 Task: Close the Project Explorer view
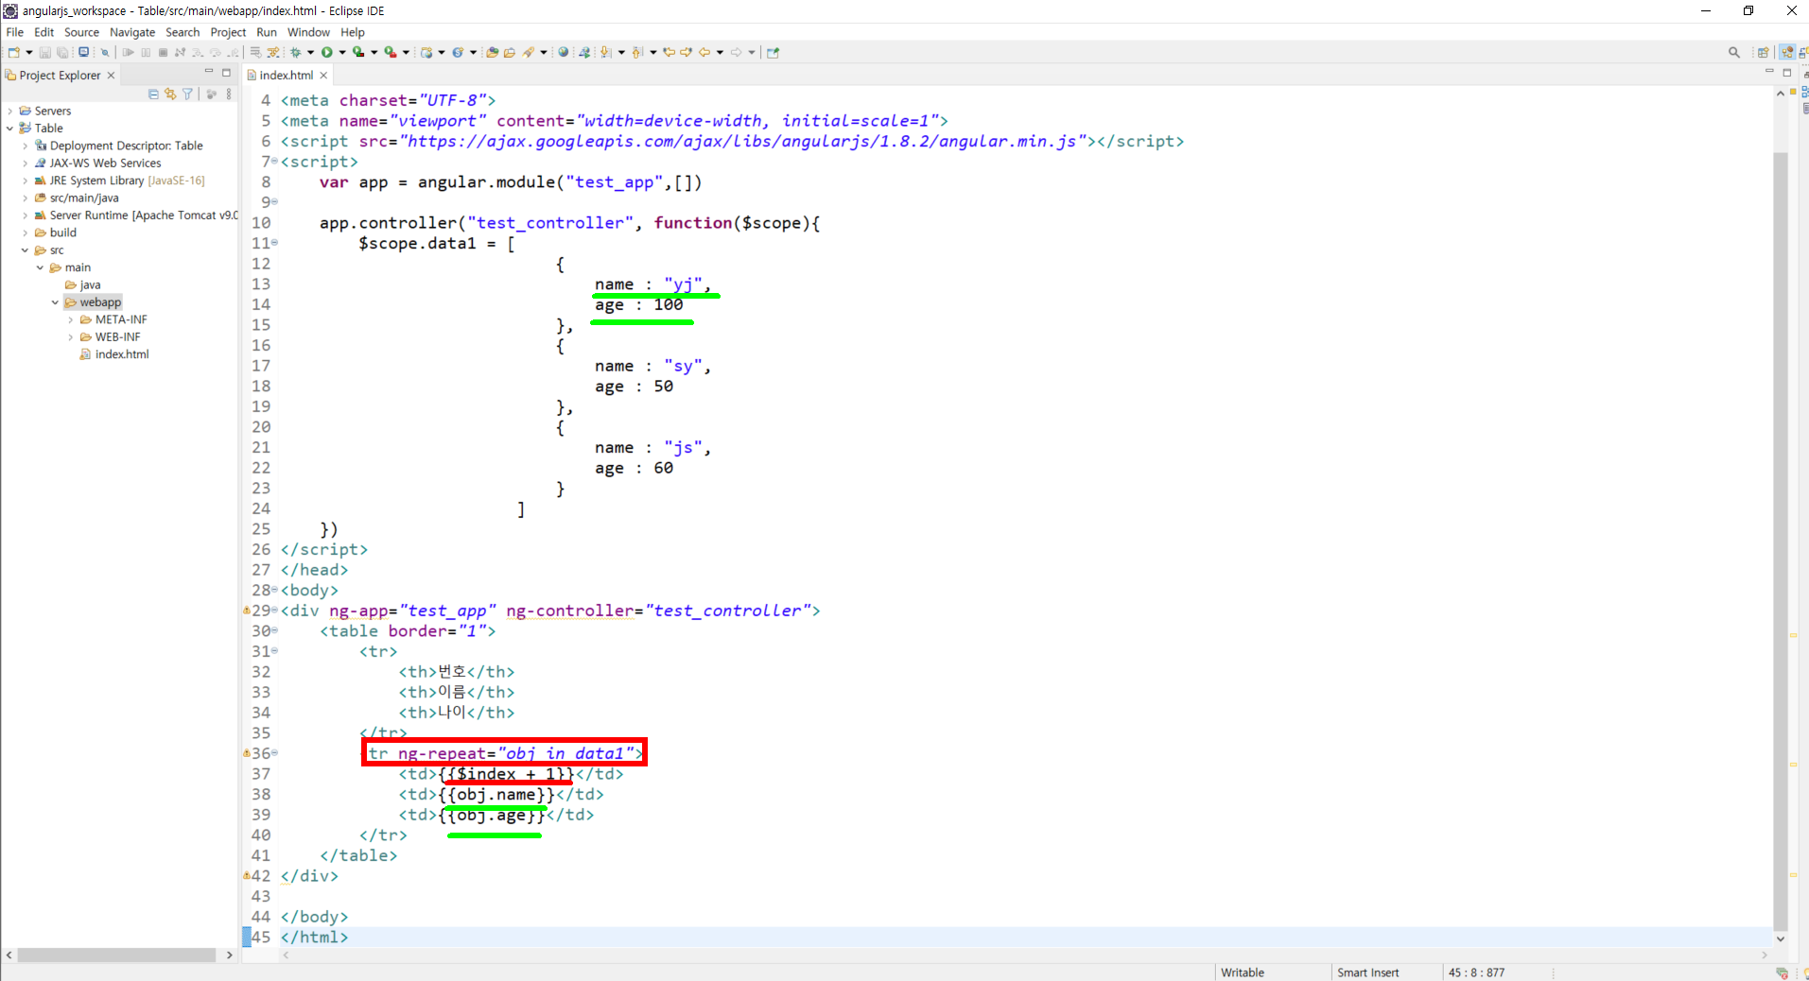tap(111, 75)
